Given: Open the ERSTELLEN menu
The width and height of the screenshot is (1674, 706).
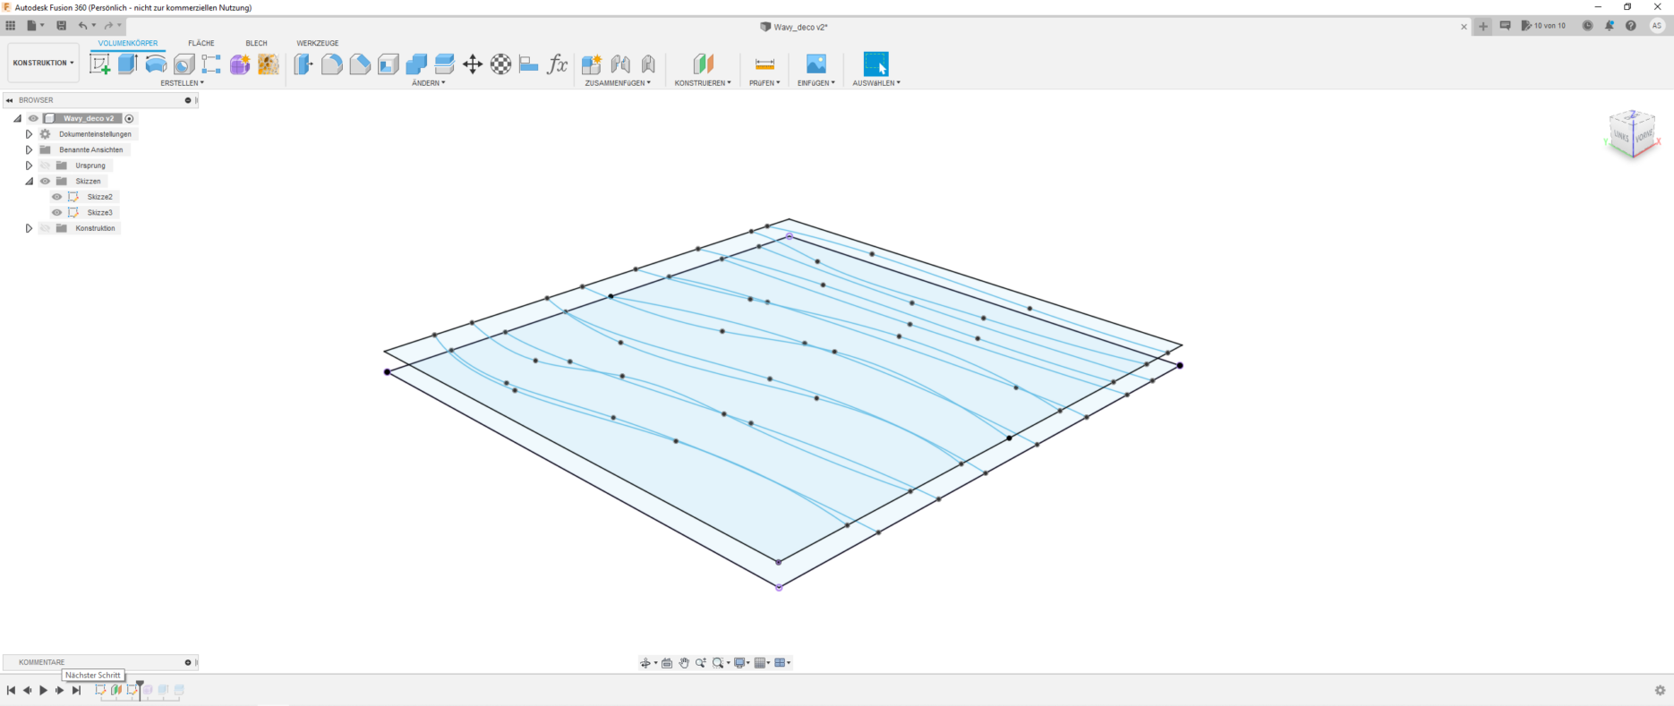Looking at the screenshot, I should tap(182, 83).
